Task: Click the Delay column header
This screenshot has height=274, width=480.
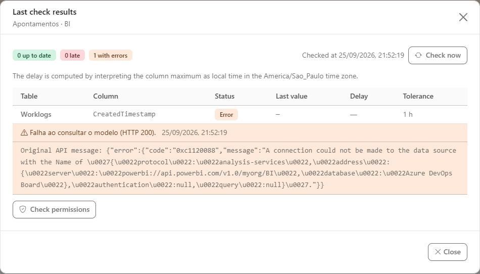Action: tap(359, 96)
